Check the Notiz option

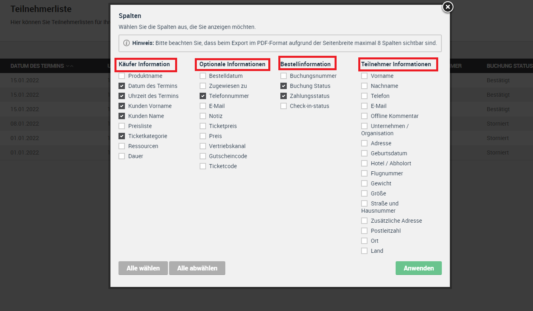click(x=203, y=116)
